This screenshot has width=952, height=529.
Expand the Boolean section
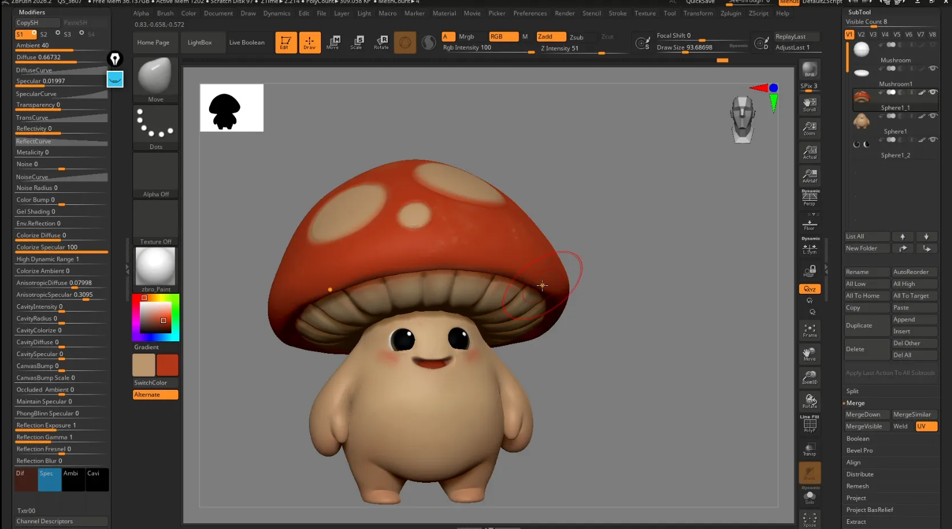pyautogui.click(x=858, y=439)
